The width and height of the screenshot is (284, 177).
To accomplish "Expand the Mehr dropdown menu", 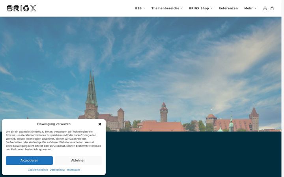I will point(250,8).
